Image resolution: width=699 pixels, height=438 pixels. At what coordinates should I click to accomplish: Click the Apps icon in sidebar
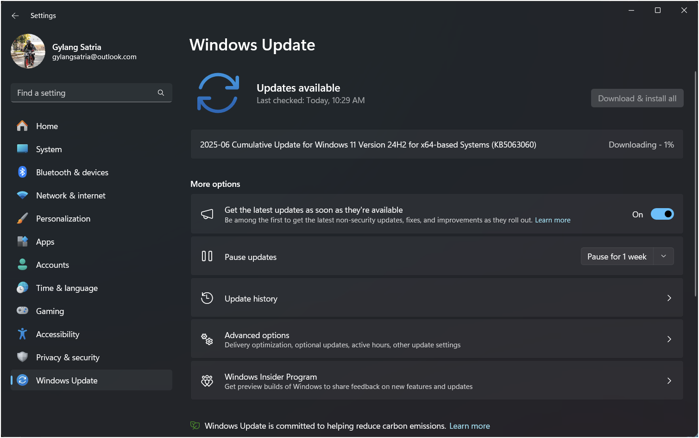point(22,241)
